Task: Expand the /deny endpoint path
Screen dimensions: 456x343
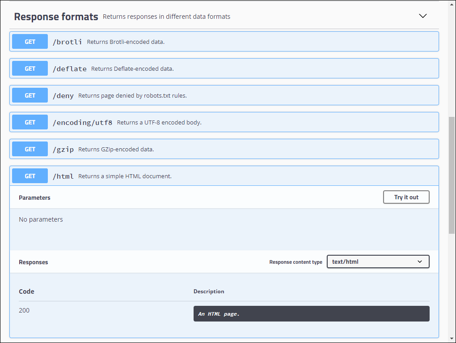Action: (x=63, y=95)
